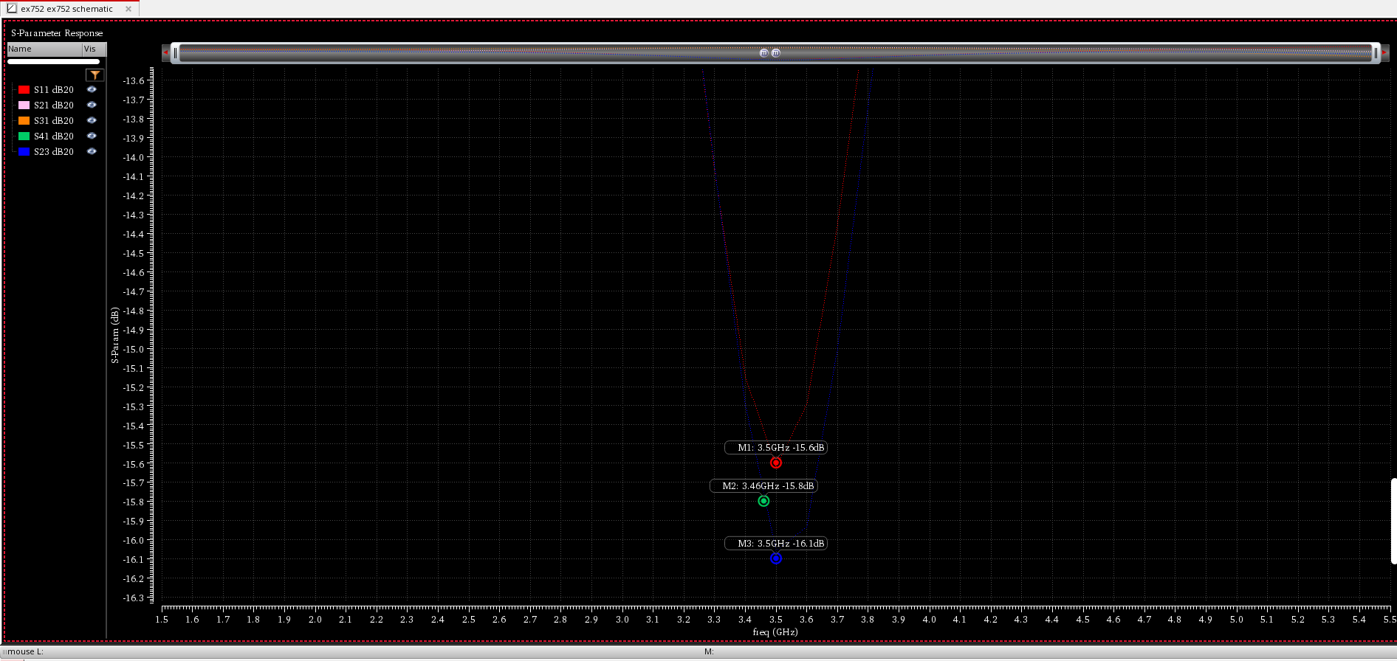Screen dimensions: 1397x661
Task: Click the 3.5 X-axis tick label
Action: coord(775,620)
